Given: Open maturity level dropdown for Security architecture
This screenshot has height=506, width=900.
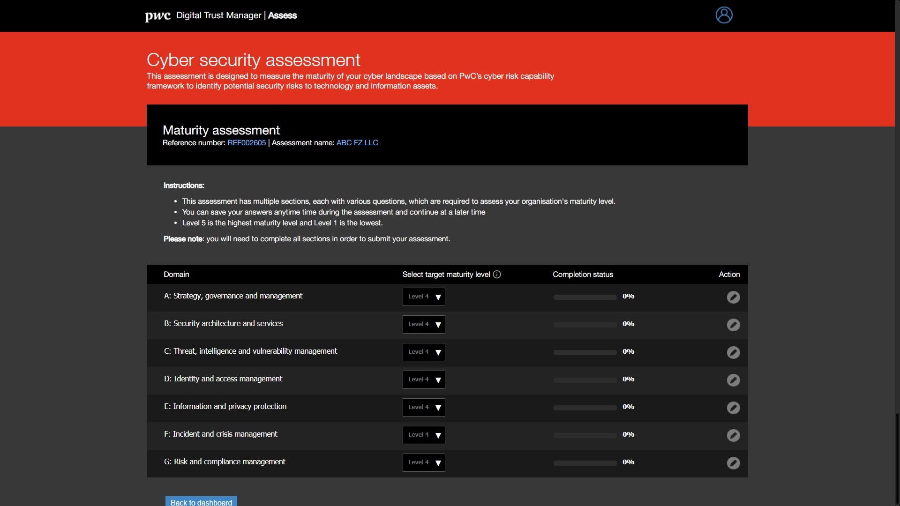Looking at the screenshot, I should (424, 324).
